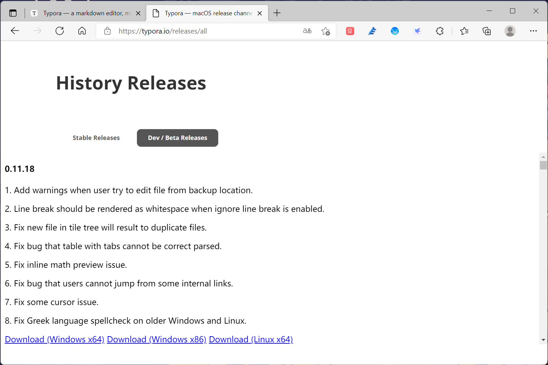Click the line break whitespace note

[x=165, y=209]
